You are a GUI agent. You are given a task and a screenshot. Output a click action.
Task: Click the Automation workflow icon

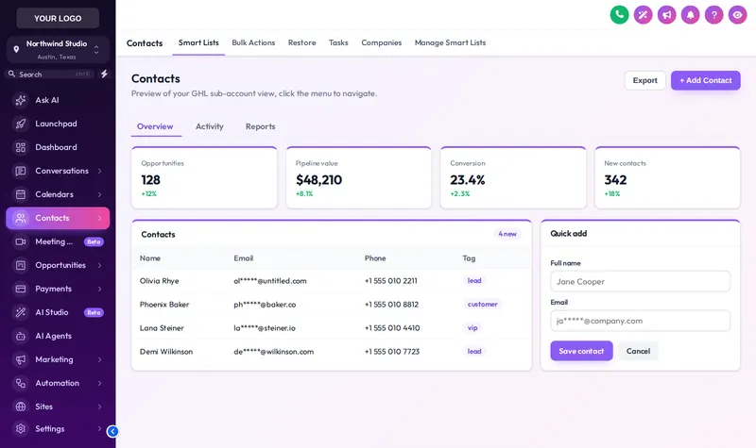coord(20,383)
